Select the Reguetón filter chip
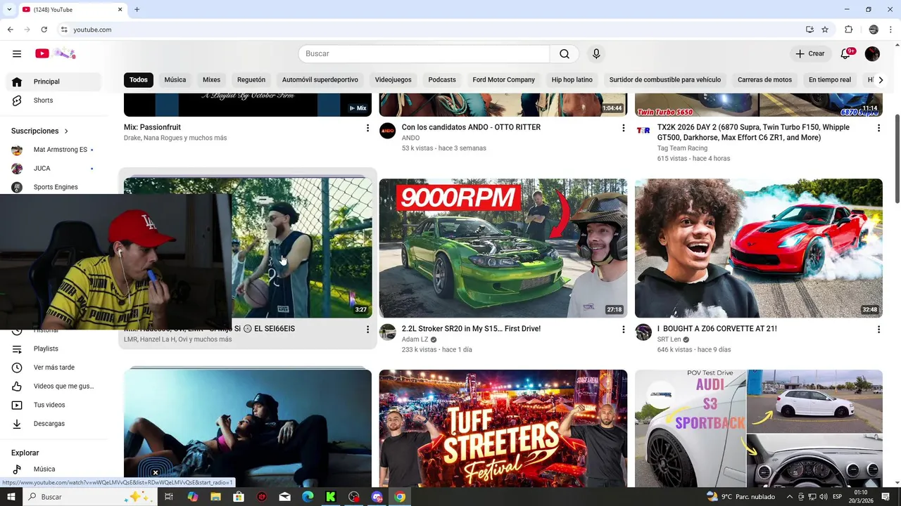 point(251,80)
